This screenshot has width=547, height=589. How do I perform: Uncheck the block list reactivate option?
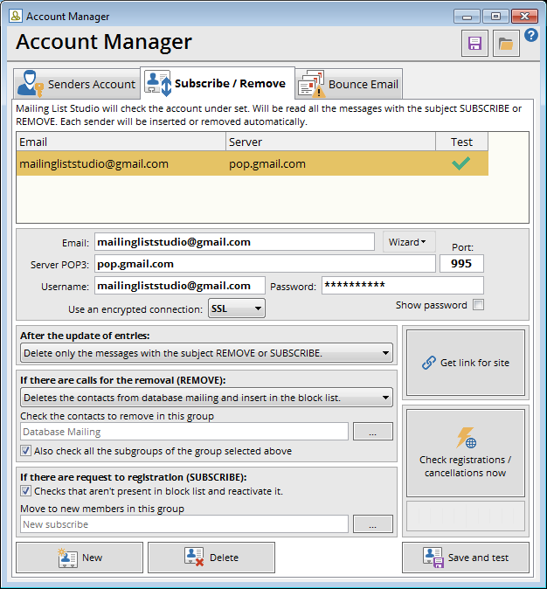point(26,491)
